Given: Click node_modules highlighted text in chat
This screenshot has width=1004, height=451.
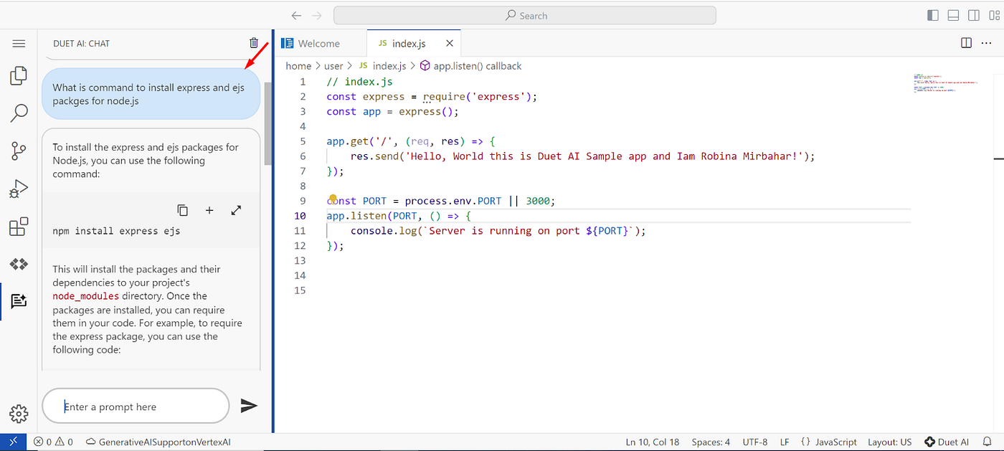Looking at the screenshot, I should (86, 296).
